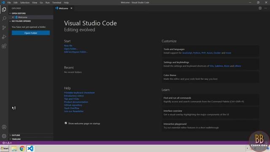Toggle Show welcome page on startup
The height and width of the screenshot is (152, 270).
pyautogui.click(x=66, y=123)
